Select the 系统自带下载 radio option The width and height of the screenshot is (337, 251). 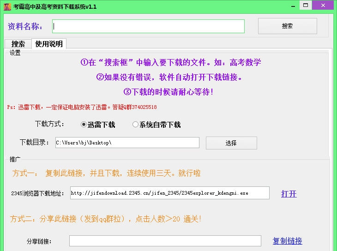(156, 125)
